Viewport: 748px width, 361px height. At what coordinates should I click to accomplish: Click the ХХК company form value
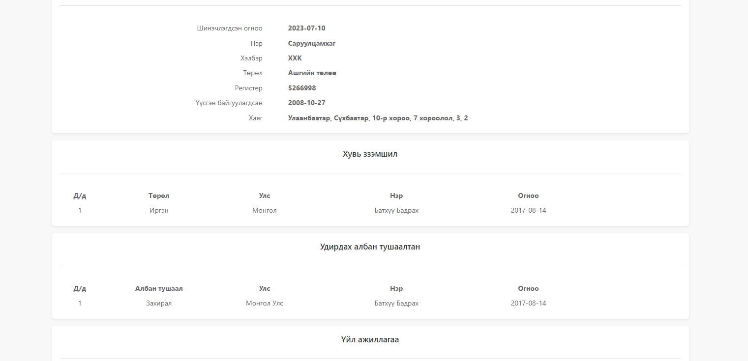pos(295,58)
